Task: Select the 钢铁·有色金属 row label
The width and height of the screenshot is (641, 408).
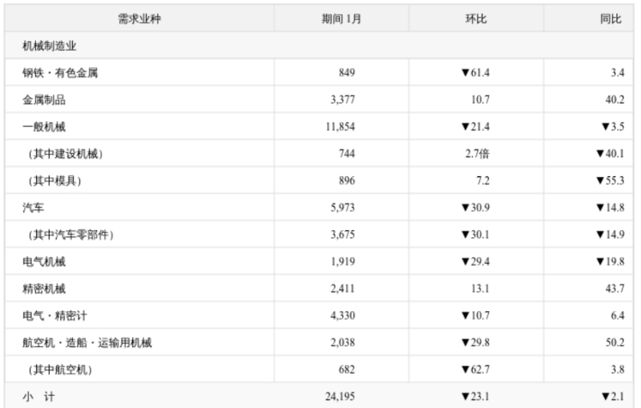Action: click(x=60, y=73)
